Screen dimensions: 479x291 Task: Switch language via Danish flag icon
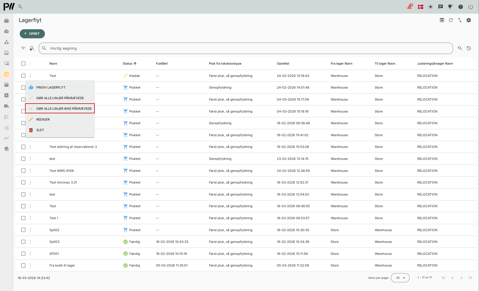pyautogui.click(x=420, y=7)
